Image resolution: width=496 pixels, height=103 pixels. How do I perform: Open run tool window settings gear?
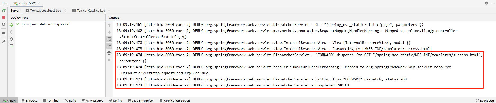(486, 3)
